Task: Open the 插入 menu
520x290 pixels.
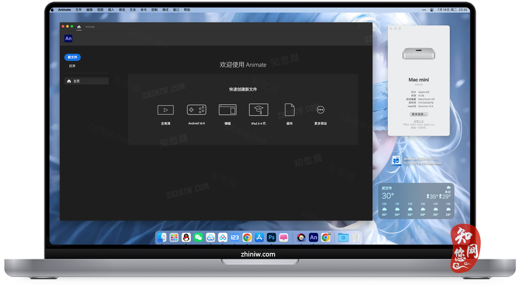Action: click(x=111, y=10)
